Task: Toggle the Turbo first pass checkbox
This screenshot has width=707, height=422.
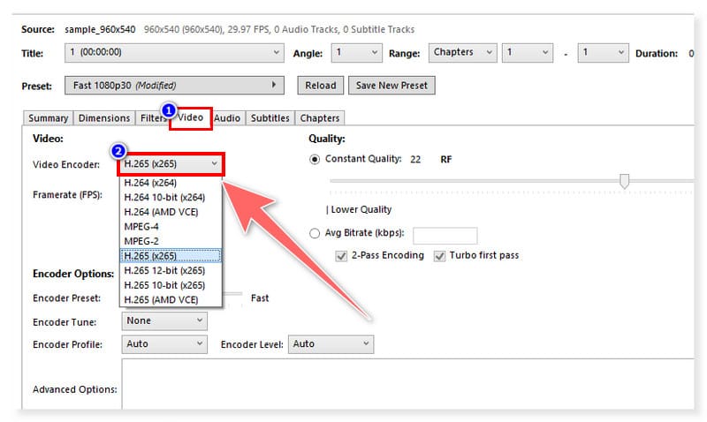Action: pyautogui.click(x=439, y=255)
